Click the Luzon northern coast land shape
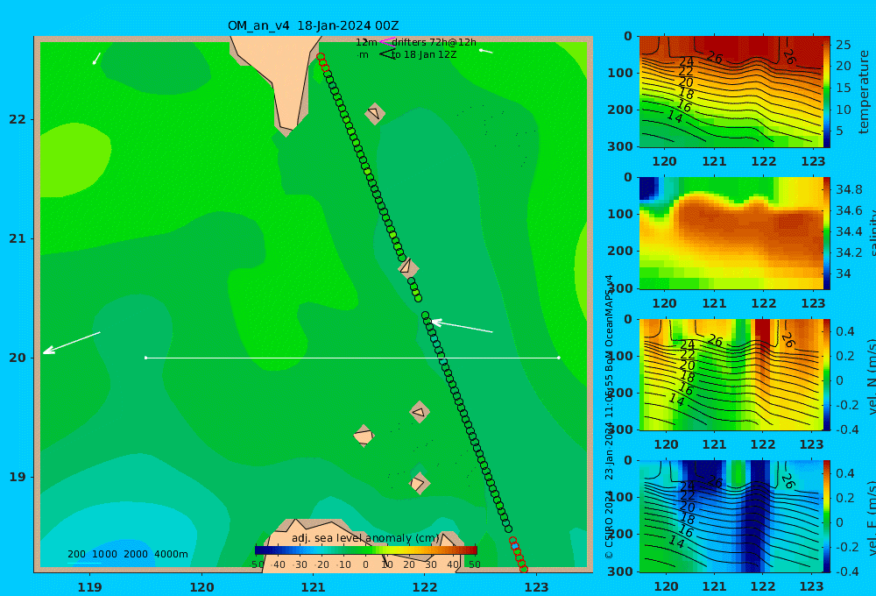 364,545
